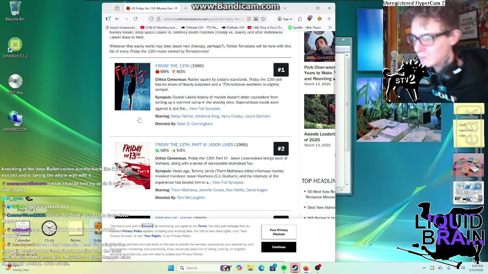488x274 pixels.
Task: Open Betsy Palmer actor link
Action: (182, 116)
